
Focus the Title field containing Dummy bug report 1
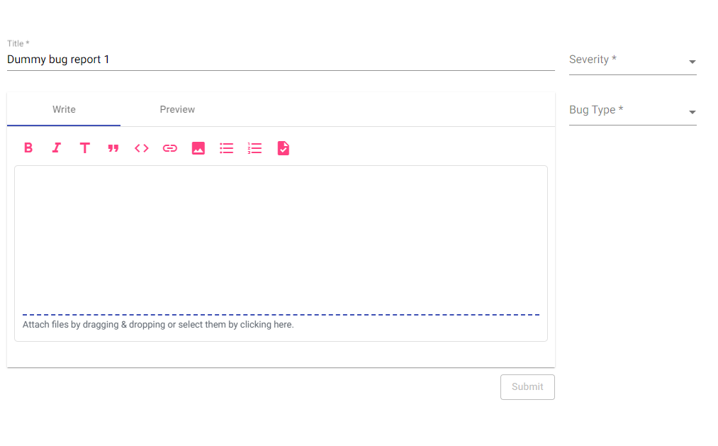[281, 60]
